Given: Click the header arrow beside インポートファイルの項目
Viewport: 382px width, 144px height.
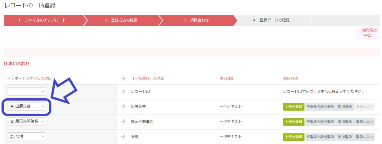Looking at the screenshot, I should coord(123,78).
